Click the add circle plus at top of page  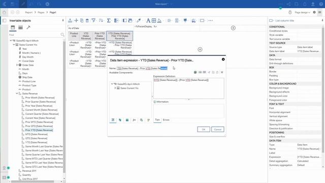click(x=233, y=28)
